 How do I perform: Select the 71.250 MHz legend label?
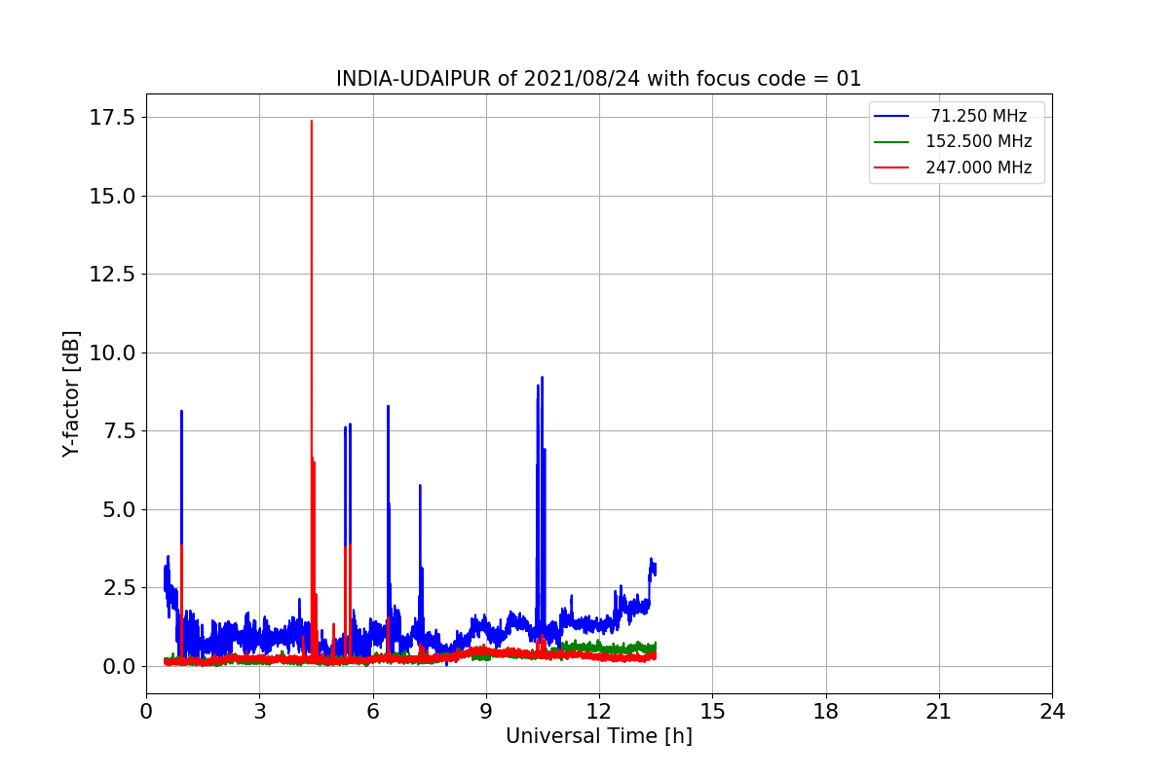pyautogui.click(x=979, y=116)
